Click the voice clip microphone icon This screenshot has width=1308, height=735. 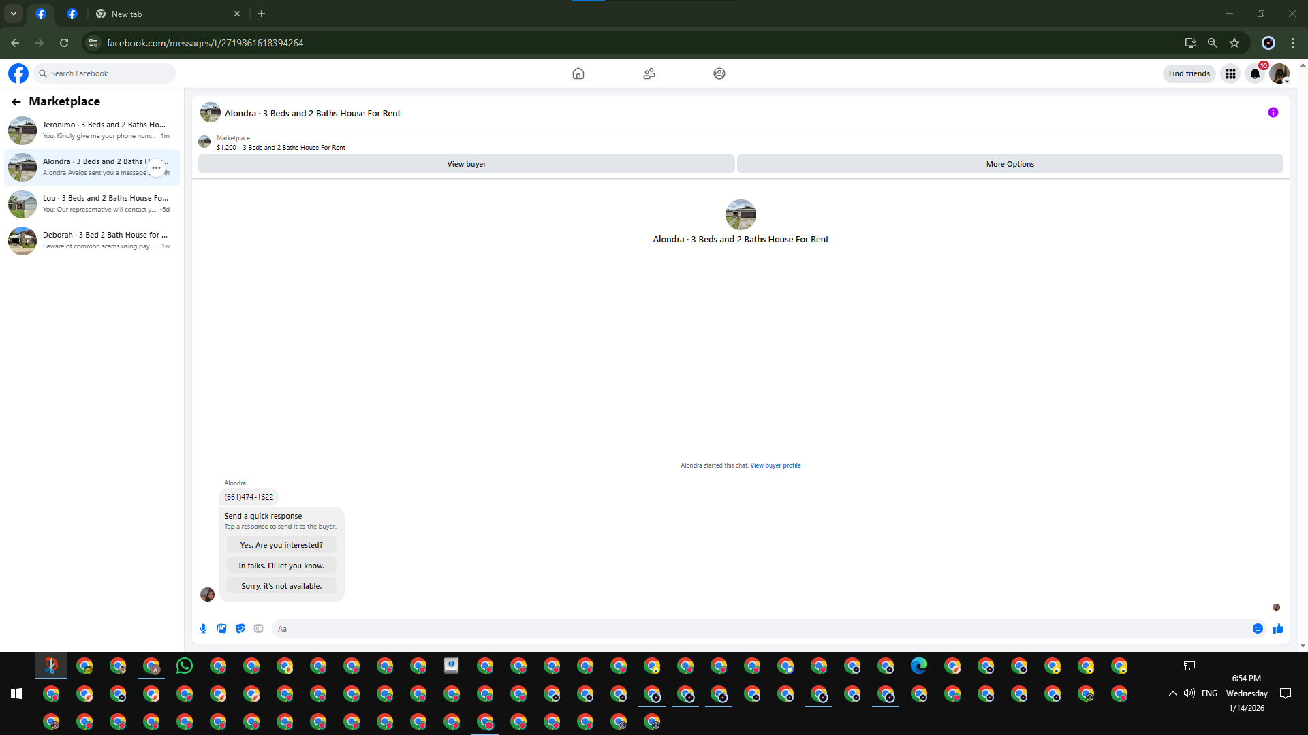(x=203, y=629)
